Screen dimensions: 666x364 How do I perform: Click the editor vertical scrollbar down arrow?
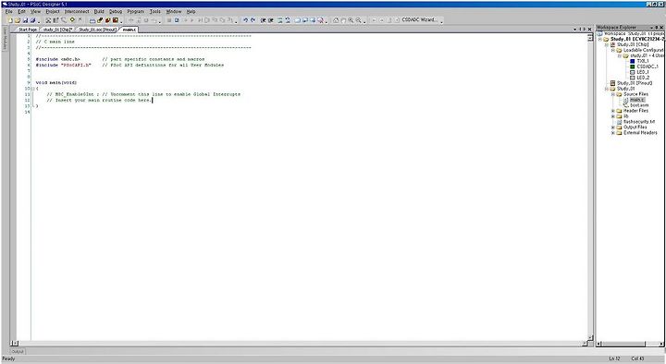coord(590,337)
